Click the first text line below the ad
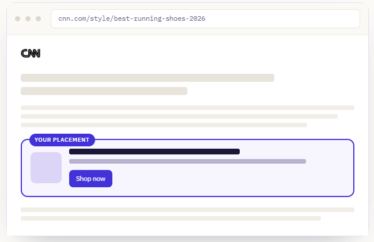Viewport: 374px width, 242px height. pos(187,210)
